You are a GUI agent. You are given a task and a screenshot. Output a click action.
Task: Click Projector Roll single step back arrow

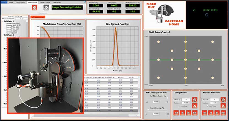(x=211, y=112)
